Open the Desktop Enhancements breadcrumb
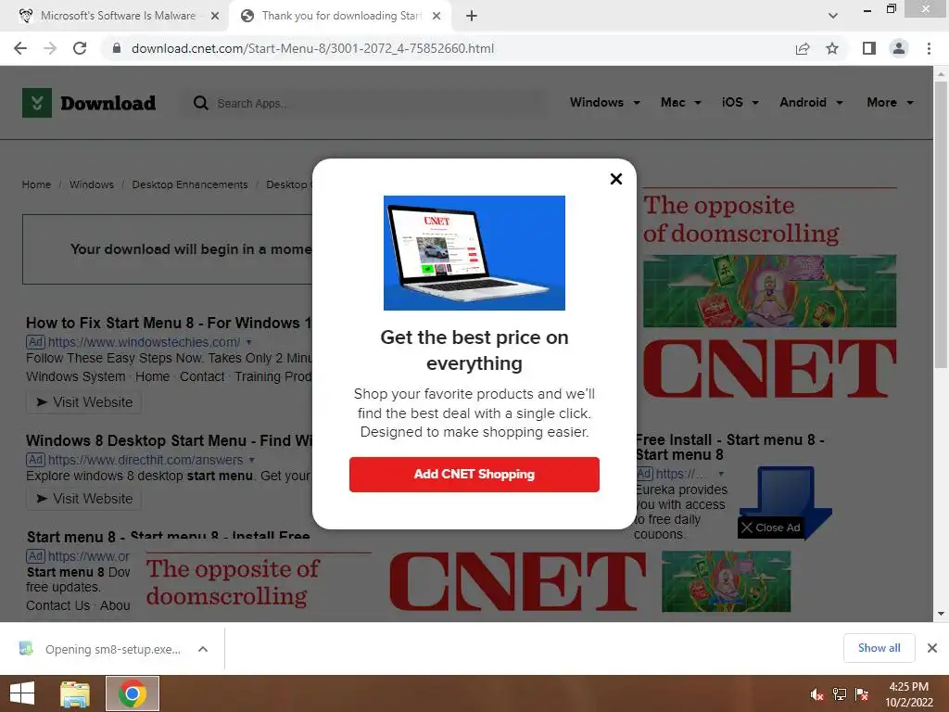 [x=190, y=184]
